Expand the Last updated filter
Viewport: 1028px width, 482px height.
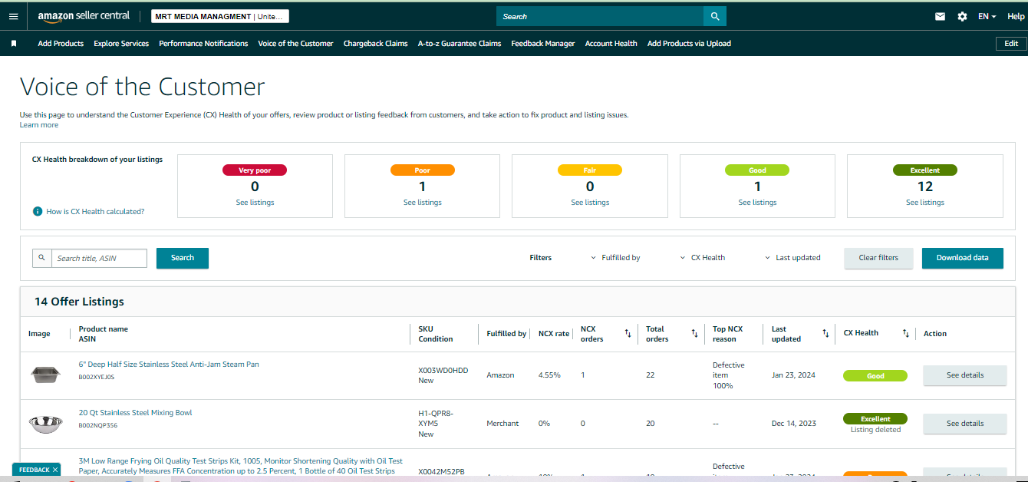point(792,258)
